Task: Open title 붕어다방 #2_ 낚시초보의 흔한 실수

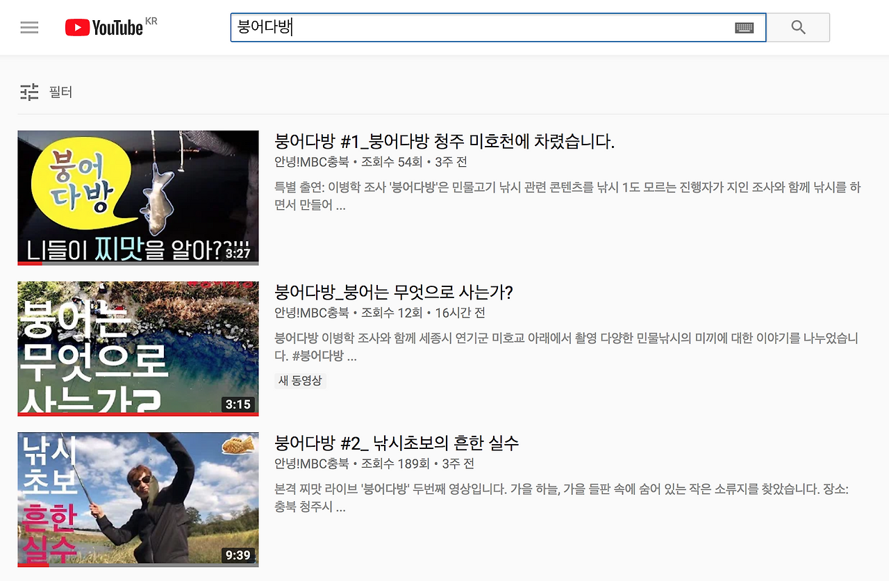Action: point(397,443)
